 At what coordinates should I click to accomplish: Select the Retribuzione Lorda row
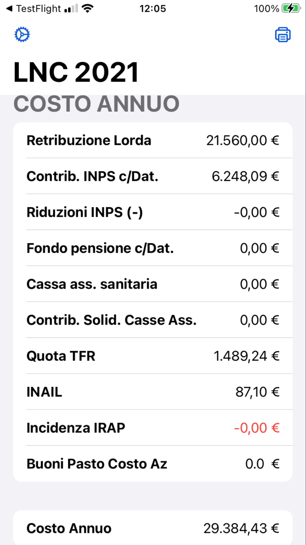point(153,140)
